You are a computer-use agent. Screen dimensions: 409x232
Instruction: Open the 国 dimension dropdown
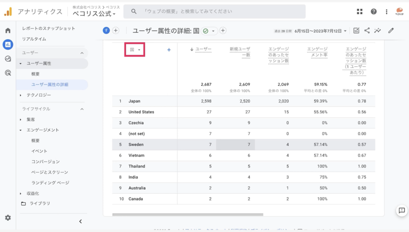click(135, 50)
